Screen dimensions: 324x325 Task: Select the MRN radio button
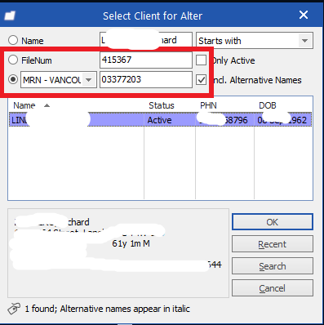pos(13,79)
